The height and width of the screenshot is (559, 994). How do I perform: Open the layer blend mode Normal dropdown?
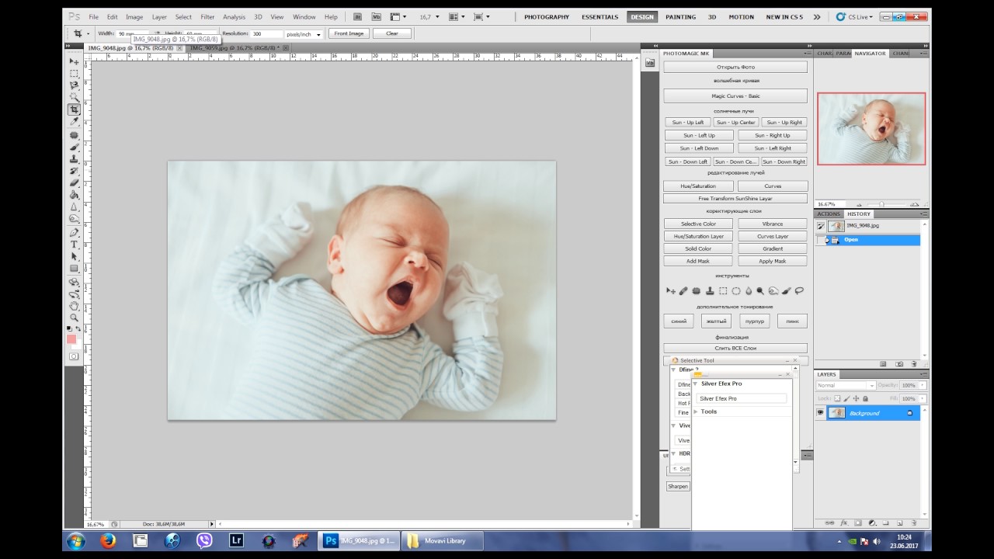(846, 385)
